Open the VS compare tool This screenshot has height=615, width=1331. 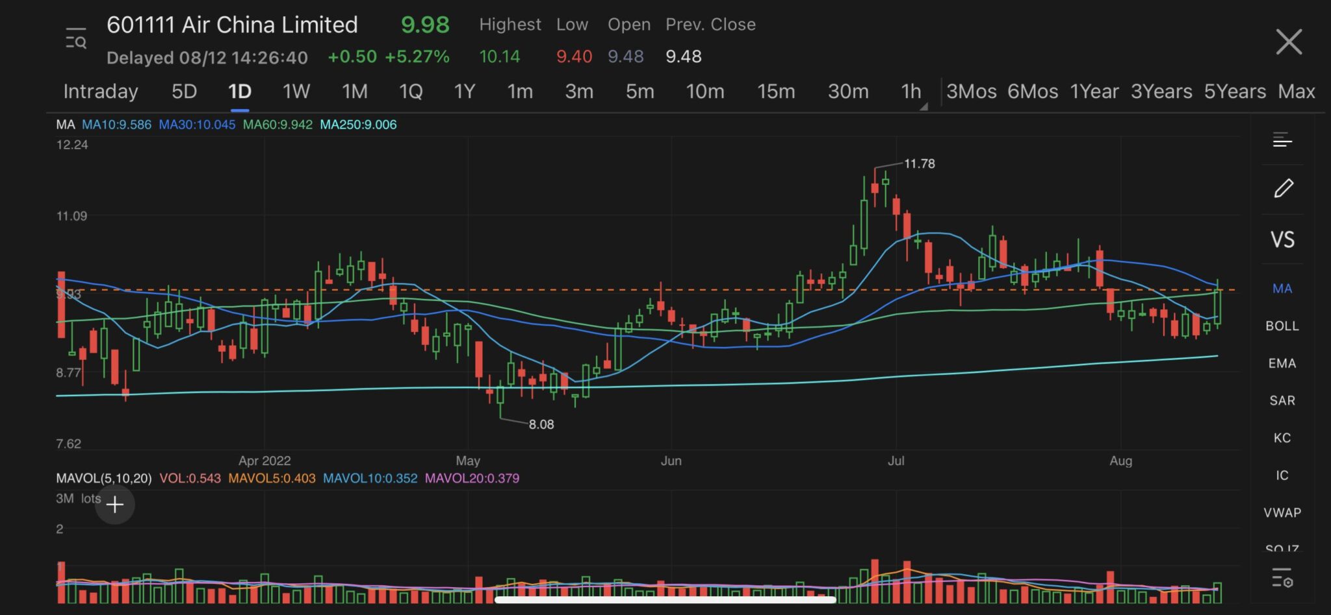click(1282, 240)
